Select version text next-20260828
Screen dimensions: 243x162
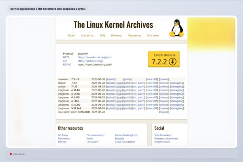tap(80, 112)
